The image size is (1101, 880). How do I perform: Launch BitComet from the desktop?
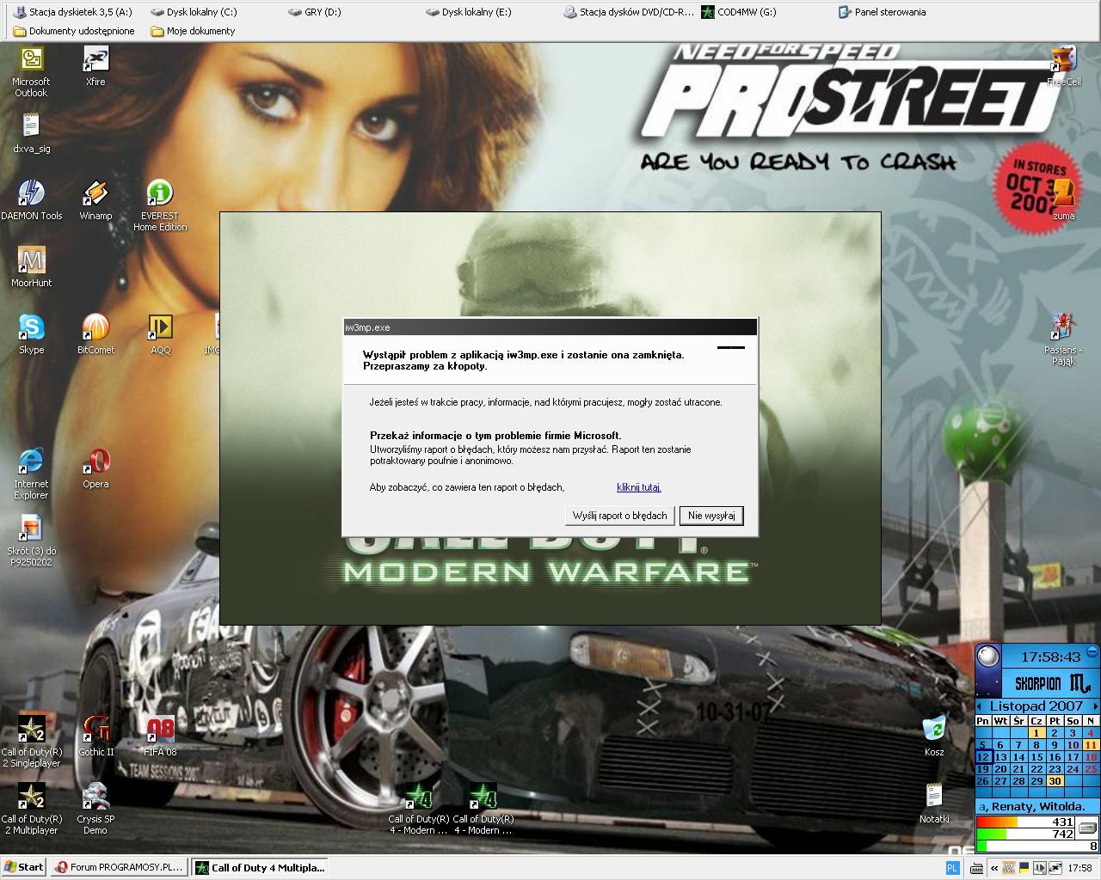(95, 334)
